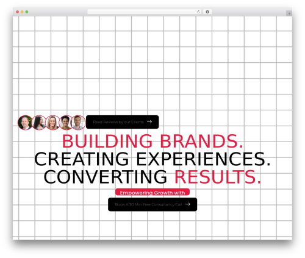Select the second avatar, woman with long dark hair
The image size is (305, 258).
tap(39, 123)
